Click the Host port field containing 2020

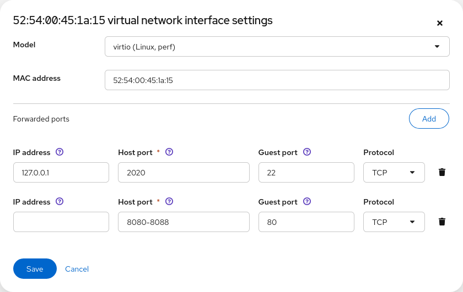[x=184, y=172]
